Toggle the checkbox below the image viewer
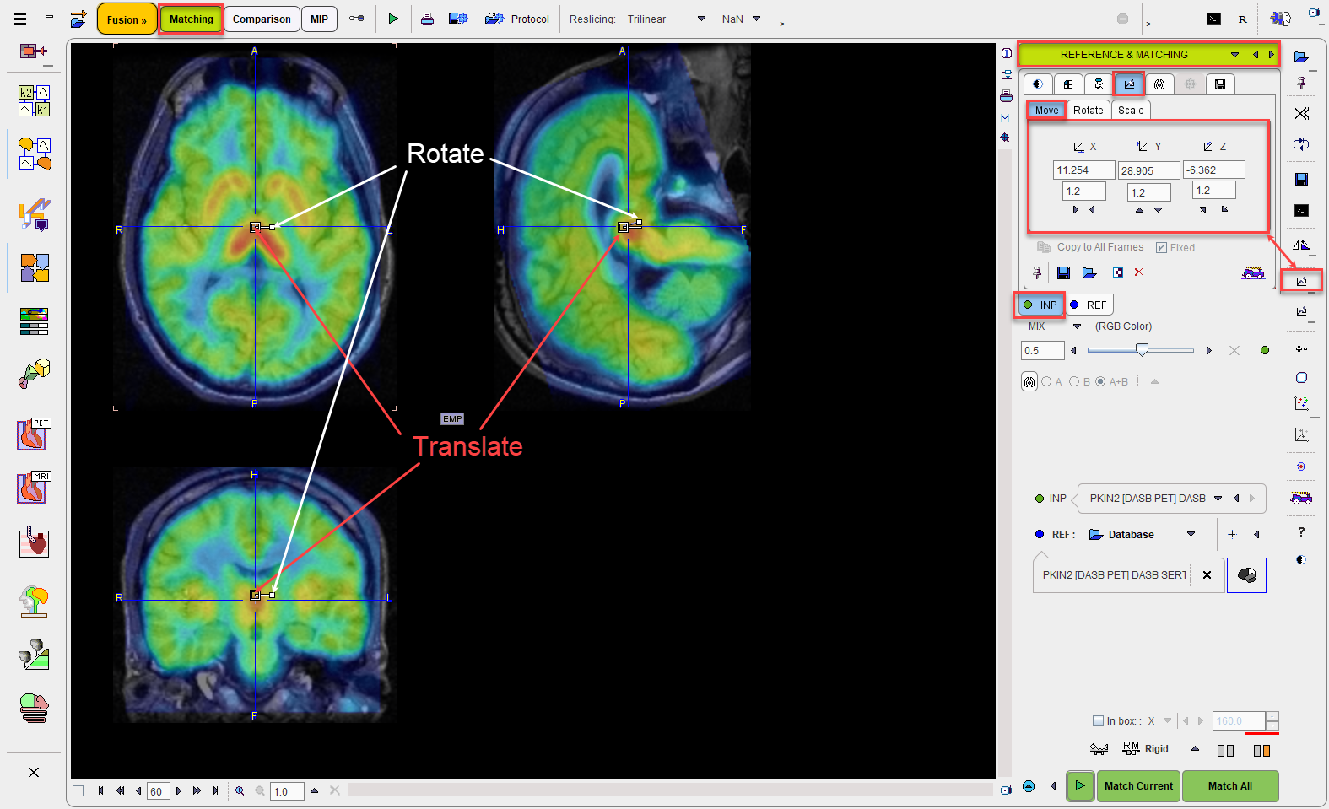 pos(78,791)
